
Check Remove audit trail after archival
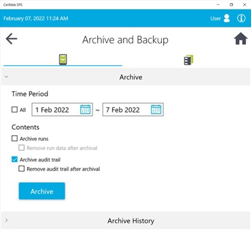[21, 169]
